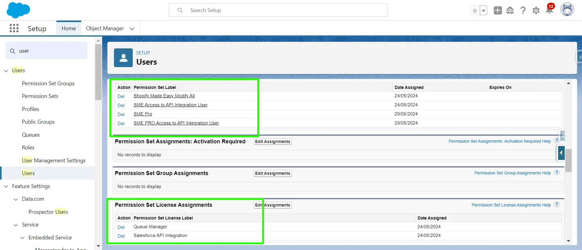Click the Queue Manager license label

pyautogui.click(x=150, y=227)
